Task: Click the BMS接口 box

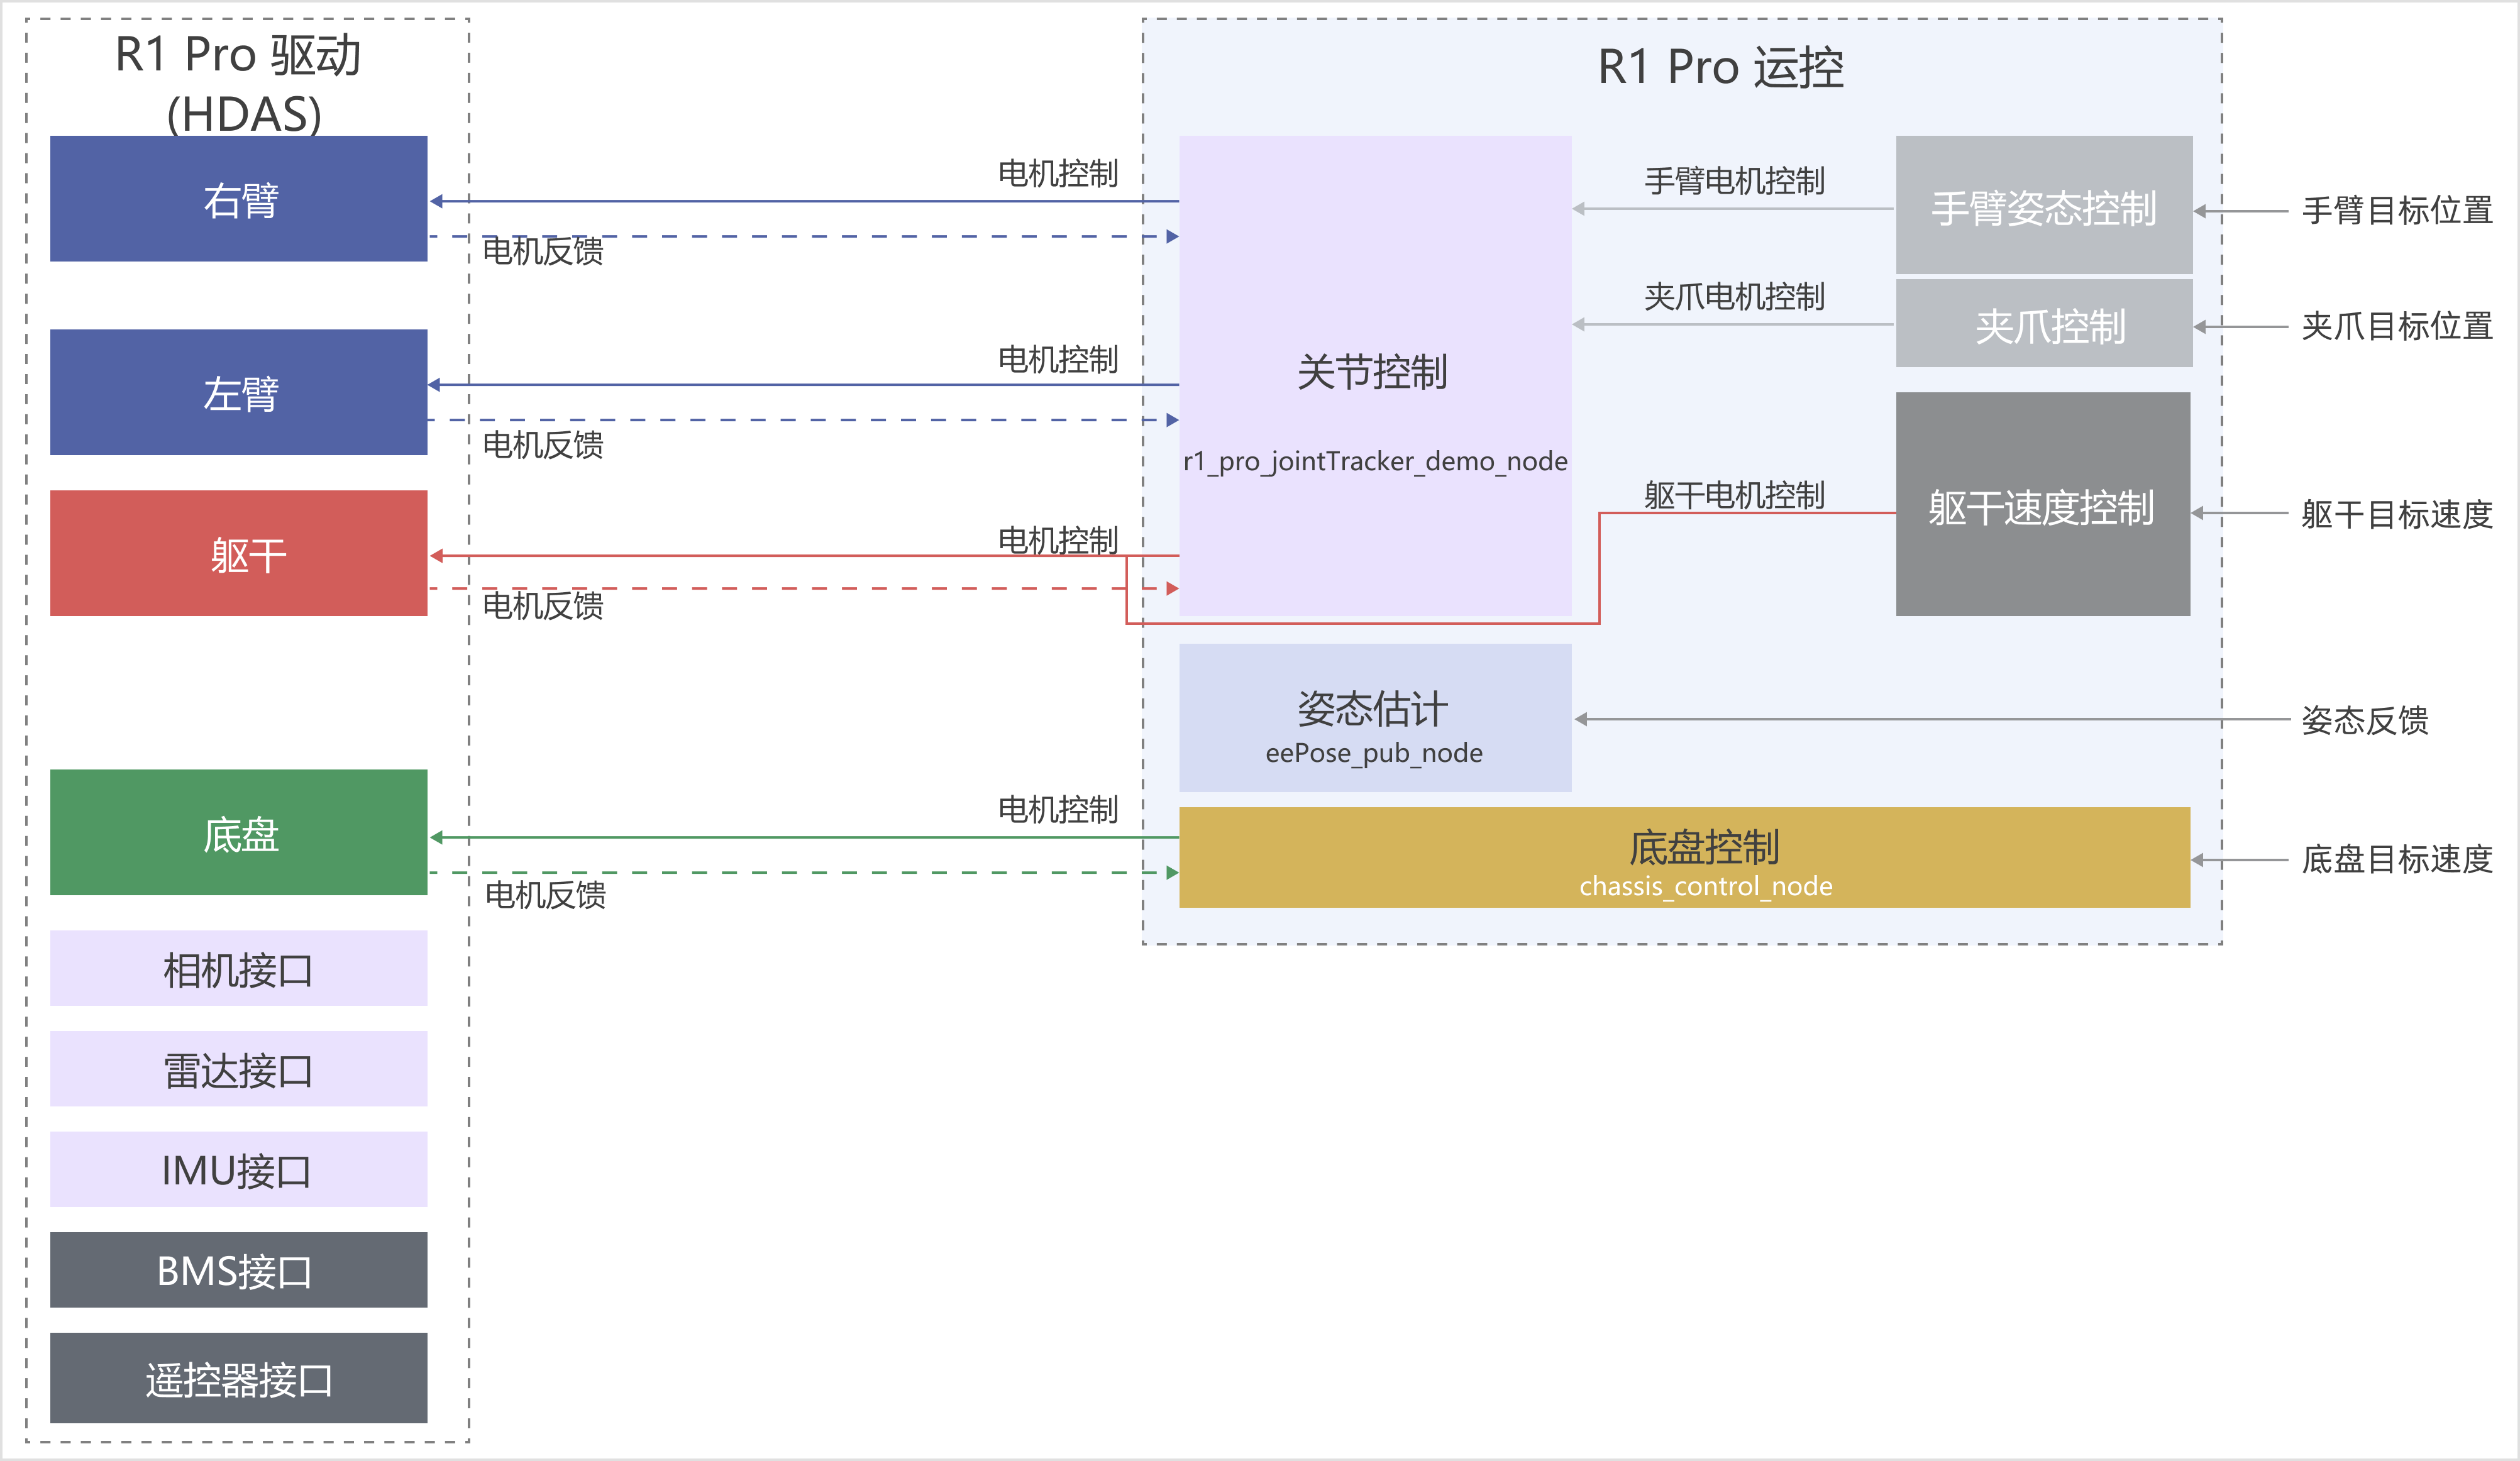Action: pyautogui.click(x=238, y=1270)
